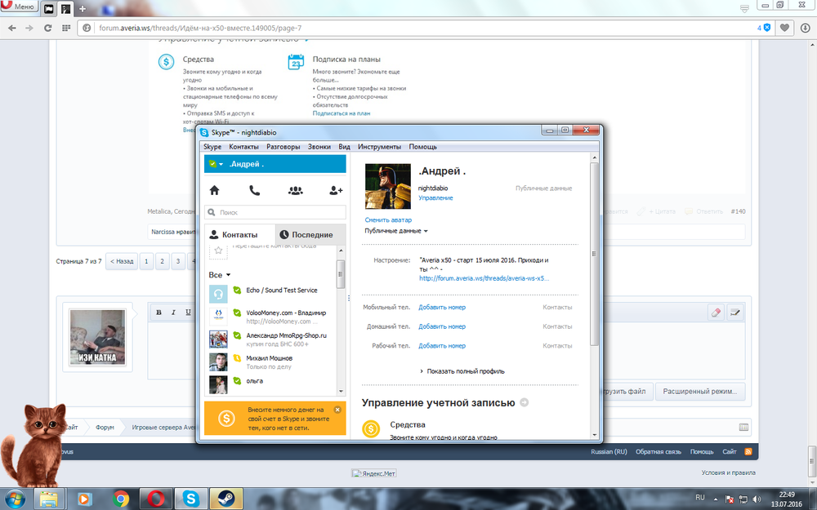Click Добавить номер for Домашний тел.
This screenshot has width=817, height=510.
point(442,326)
